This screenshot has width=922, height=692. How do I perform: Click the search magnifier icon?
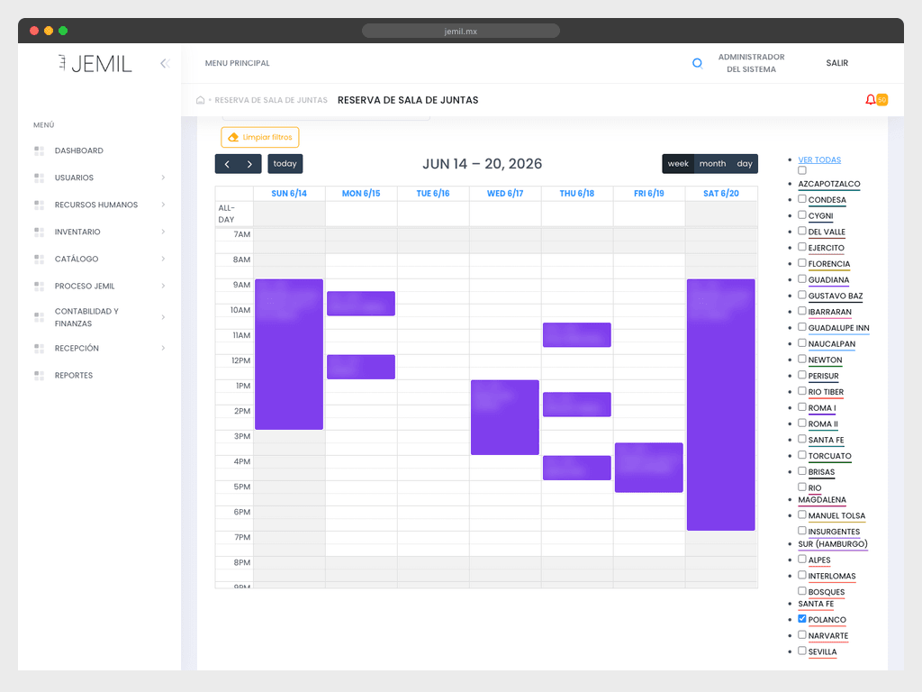698,63
